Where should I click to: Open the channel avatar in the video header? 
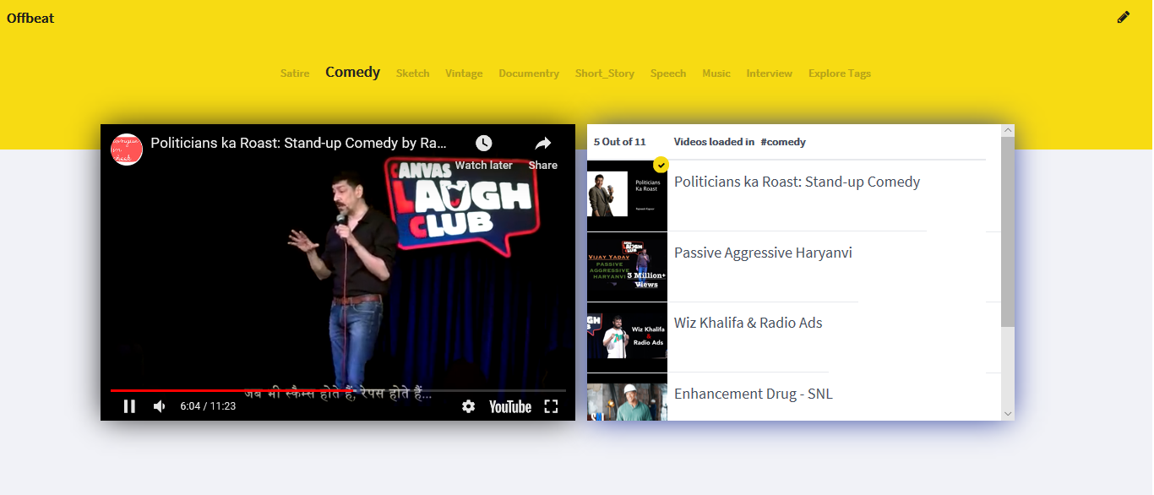[128, 149]
